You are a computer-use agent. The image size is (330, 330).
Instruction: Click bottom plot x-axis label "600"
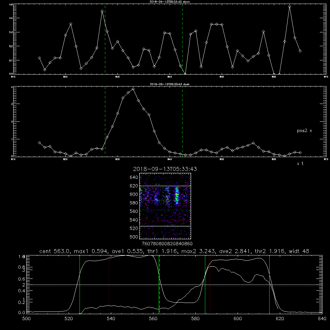(x=238, y=319)
